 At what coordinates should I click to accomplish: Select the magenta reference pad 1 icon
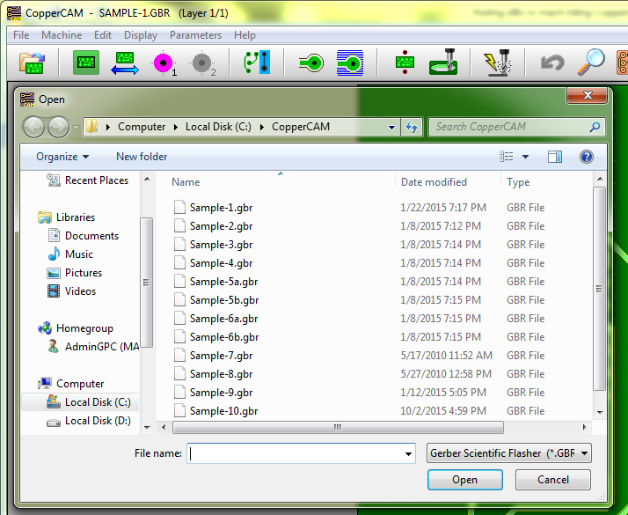click(164, 63)
